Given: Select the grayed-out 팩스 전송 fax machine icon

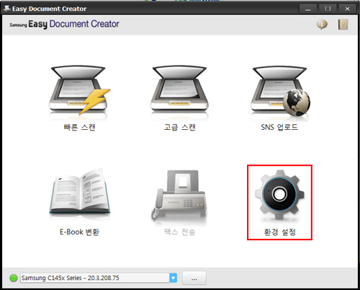Looking at the screenshot, I should [x=179, y=195].
